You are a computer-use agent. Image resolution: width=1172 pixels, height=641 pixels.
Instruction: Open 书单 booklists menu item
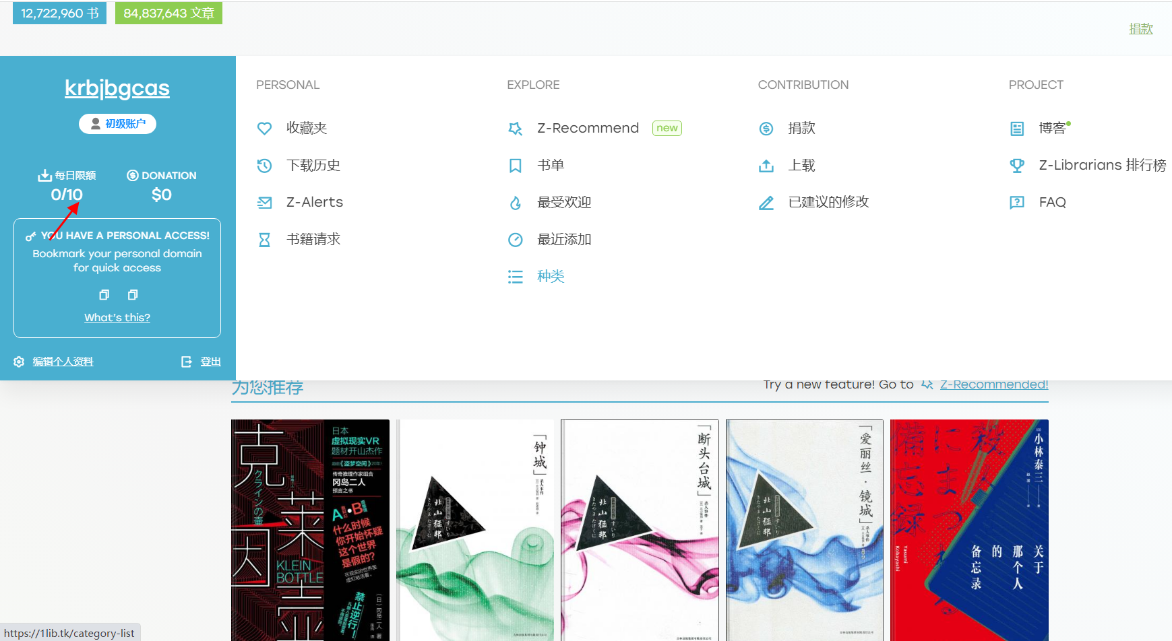coord(551,165)
